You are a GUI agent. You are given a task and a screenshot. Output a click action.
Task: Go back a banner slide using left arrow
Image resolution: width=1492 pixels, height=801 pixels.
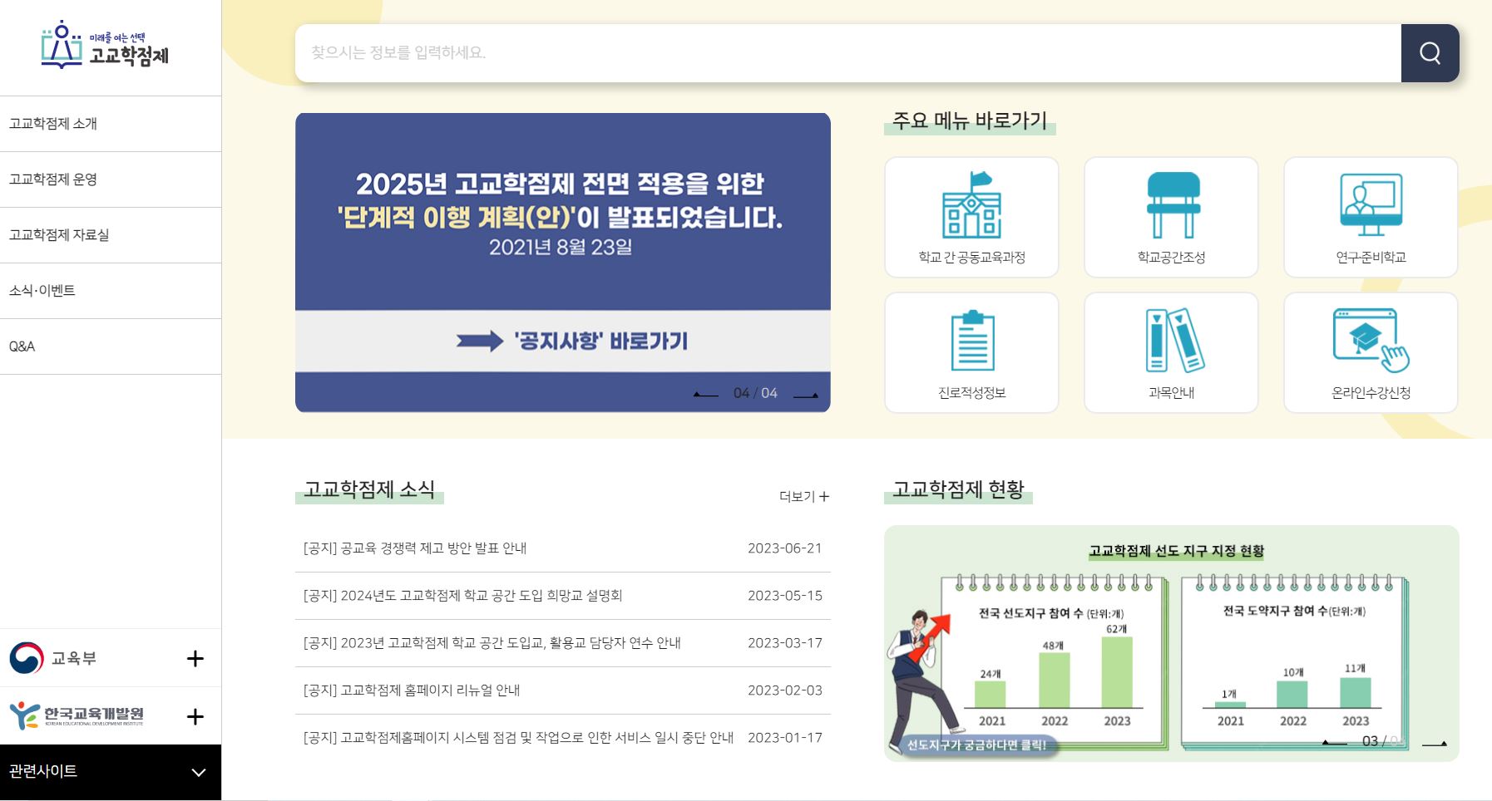click(x=706, y=394)
